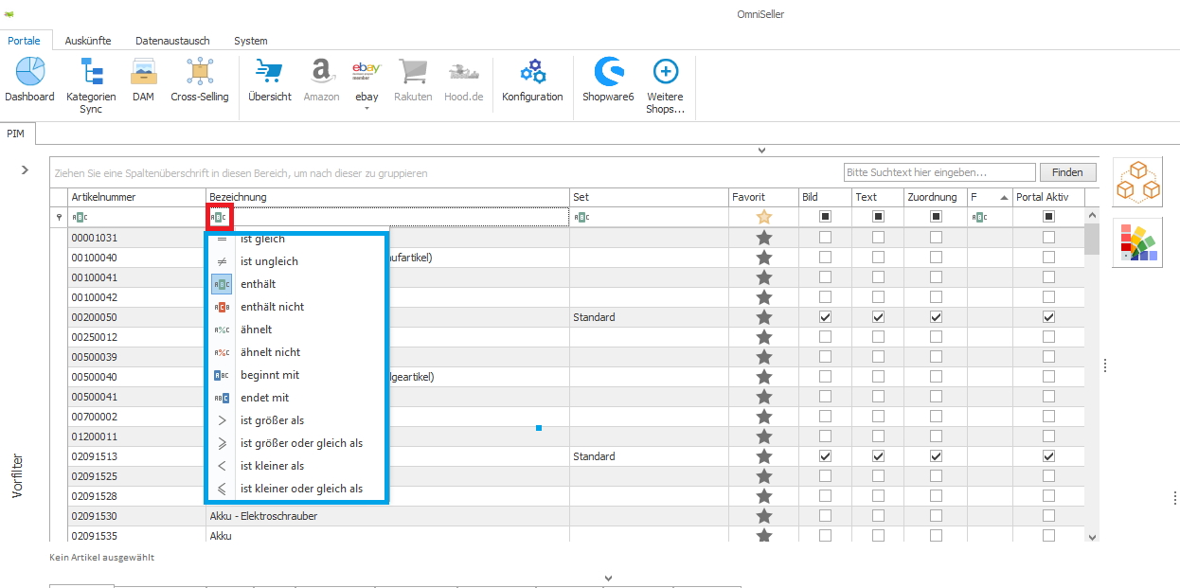1180x588 pixels.
Task: Open the ebay dropdown arrow
Action: tap(367, 109)
